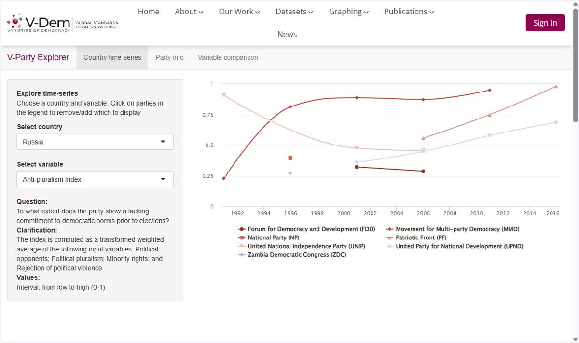
Task: Toggle Movement for Multi-party Democracy legend entry
Action: click(453, 229)
